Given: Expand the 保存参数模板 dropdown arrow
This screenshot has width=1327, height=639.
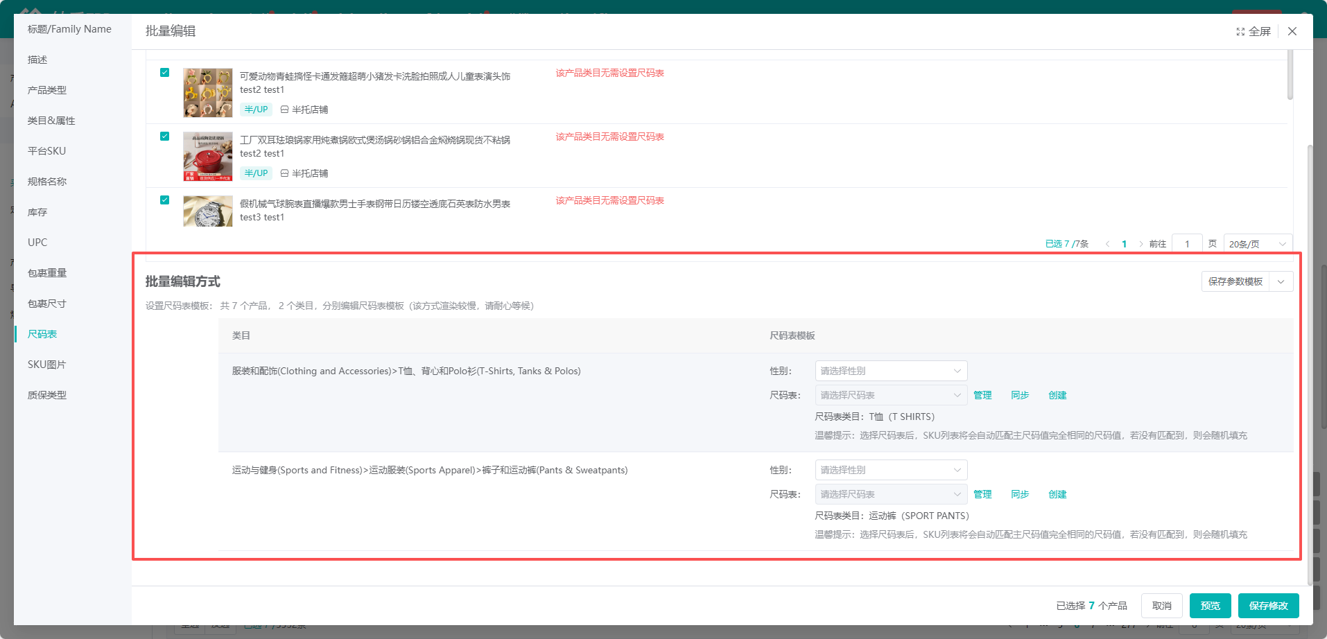Looking at the screenshot, I should click(1281, 281).
